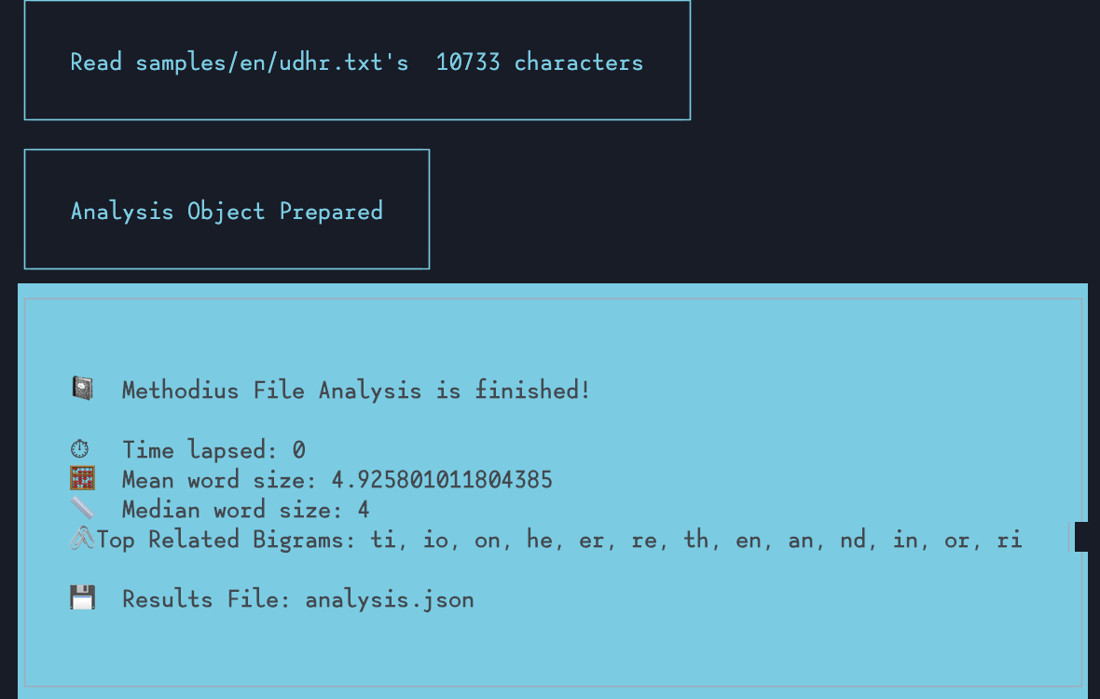This screenshot has height=699, width=1100.
Task: Click the "Top Related Bigrams" label
Action: (x=227, y=540)
